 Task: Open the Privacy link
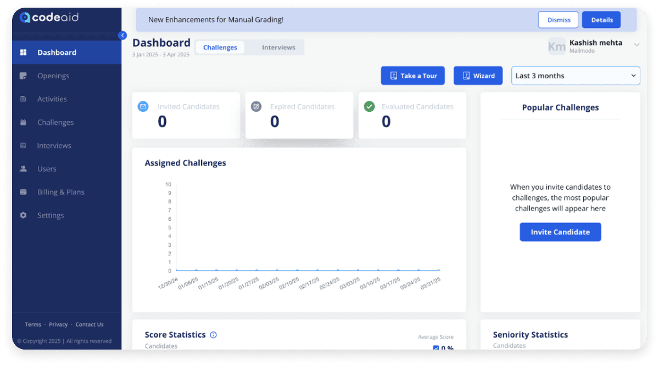tap(58, 324)
